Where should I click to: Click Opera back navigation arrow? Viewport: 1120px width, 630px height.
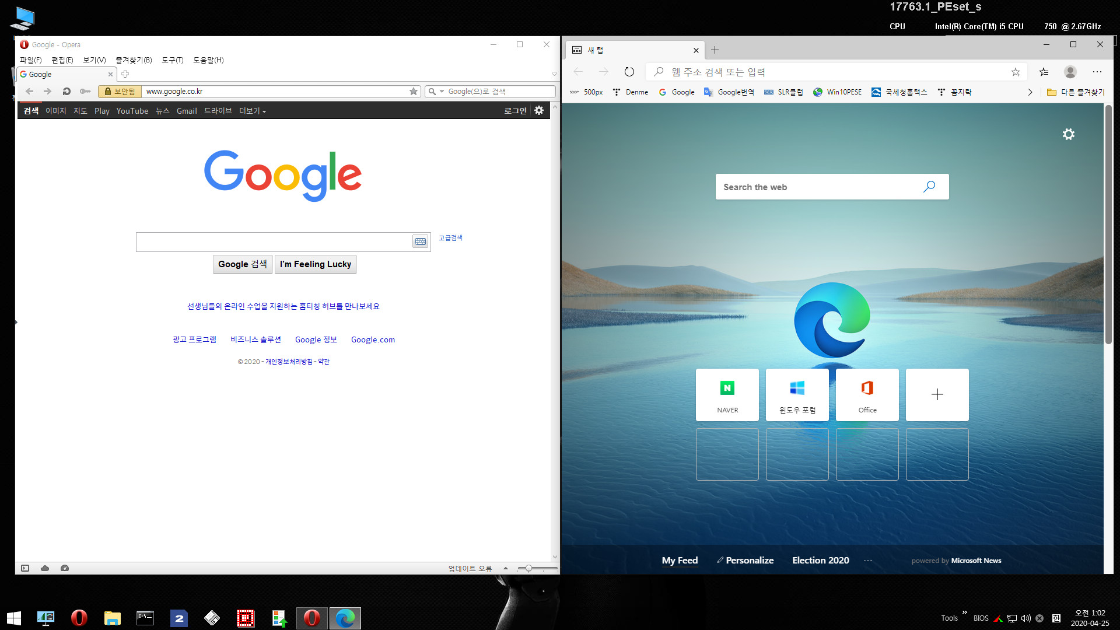pos(30,92)
